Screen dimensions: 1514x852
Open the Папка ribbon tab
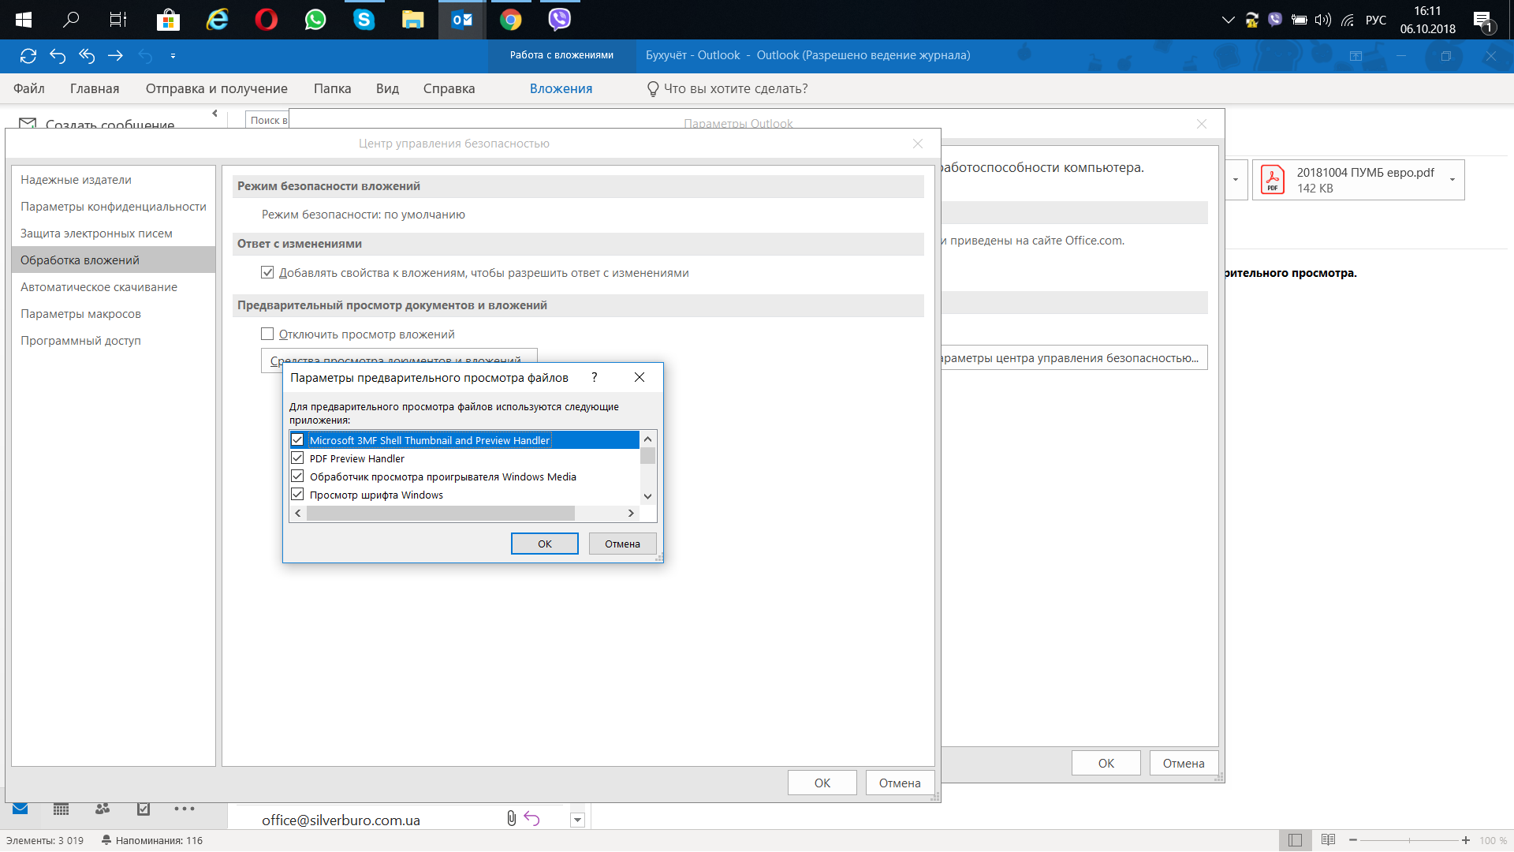[x=333, y=88]
